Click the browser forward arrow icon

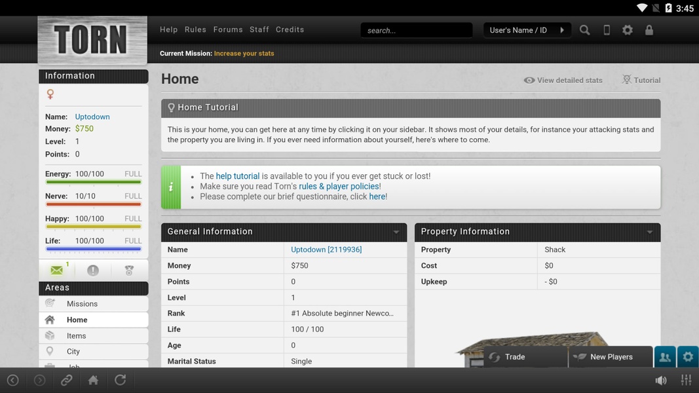point(40,380)
